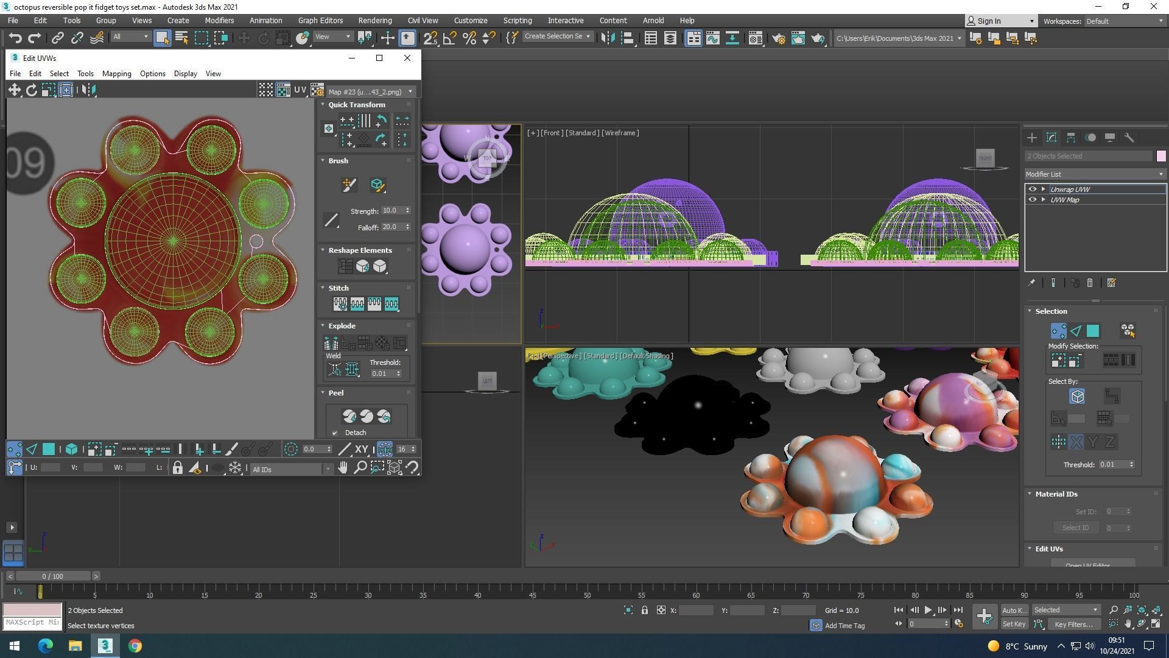Click the pink object color swatch
1169x658 pixels.
[1160, 156]
